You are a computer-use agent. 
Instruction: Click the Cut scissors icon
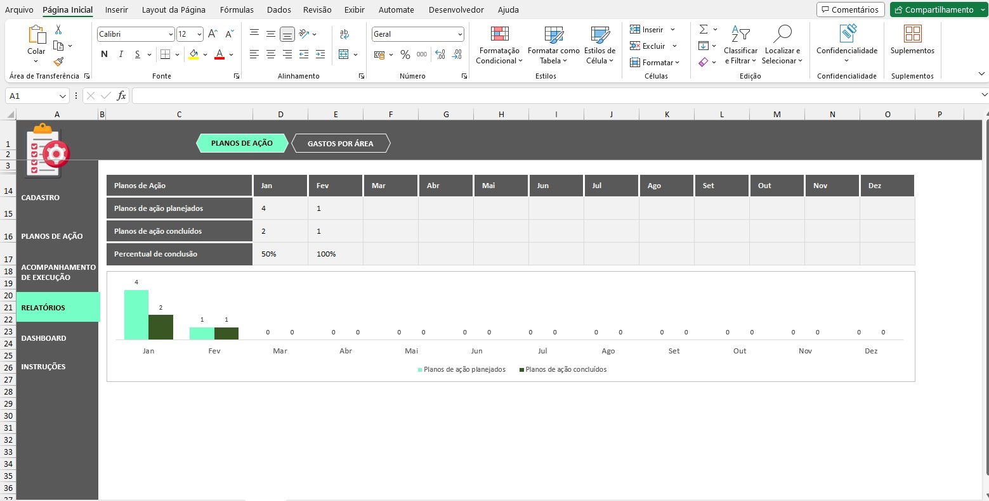point(58,30)
